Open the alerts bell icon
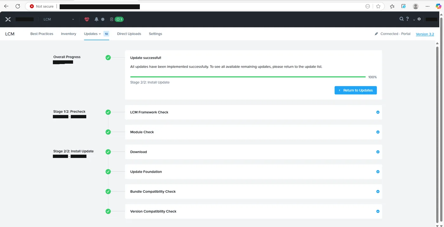 pyautogui.click(x=96, y=19)
